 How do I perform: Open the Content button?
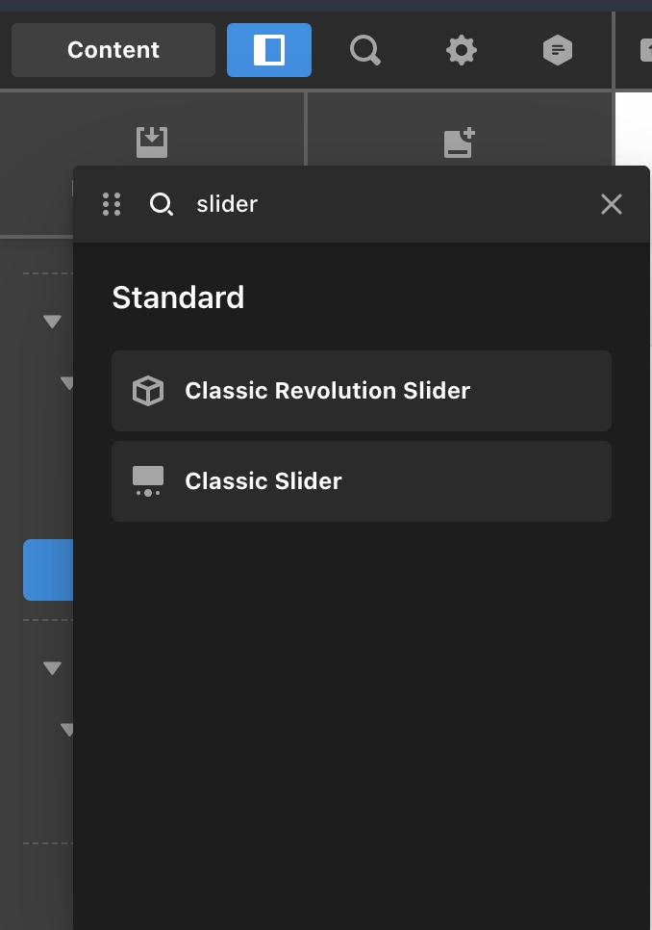click(x=113, y=50)
